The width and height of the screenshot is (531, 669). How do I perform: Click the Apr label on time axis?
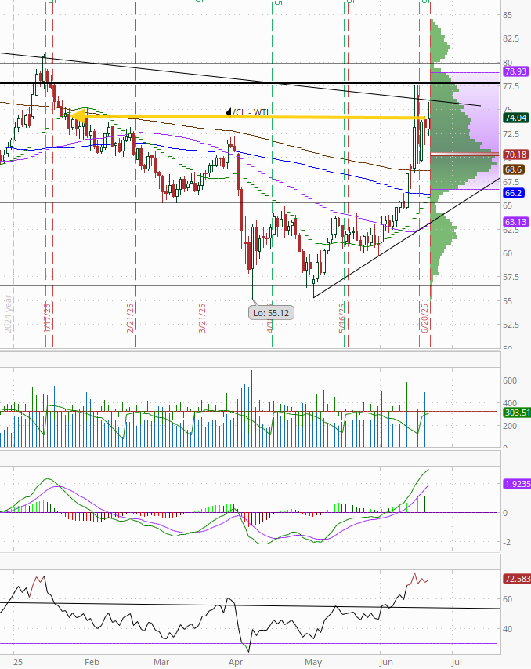236,662
